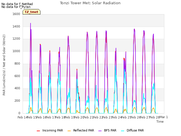Click the red Incoming PAR legend swatch
Viewport: 181px width, 136px height.
point(38,131)
